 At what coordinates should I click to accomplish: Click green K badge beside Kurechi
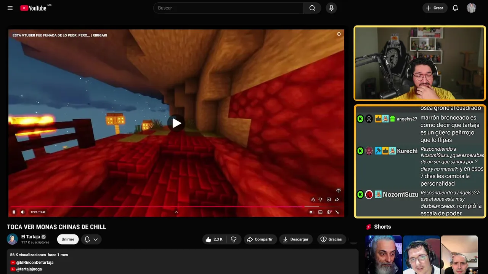[x=360, y=151]
